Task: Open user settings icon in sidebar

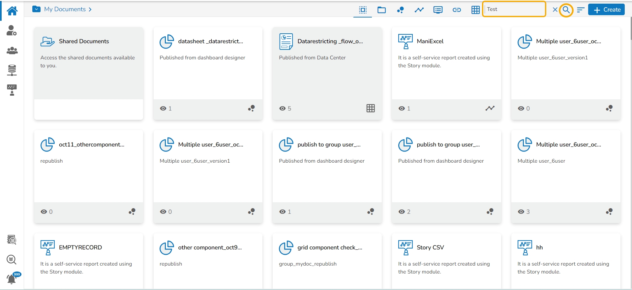Action: coord(12,31)
